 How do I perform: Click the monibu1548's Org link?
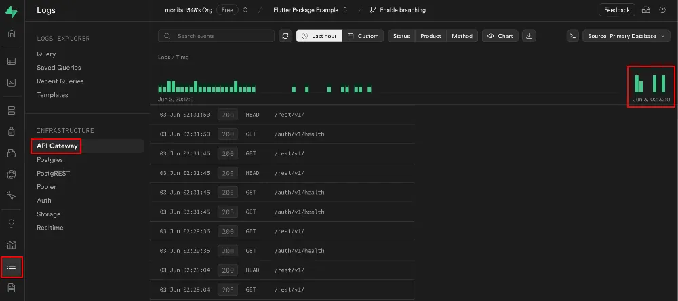pyautogui.click(x=188, y=10)
